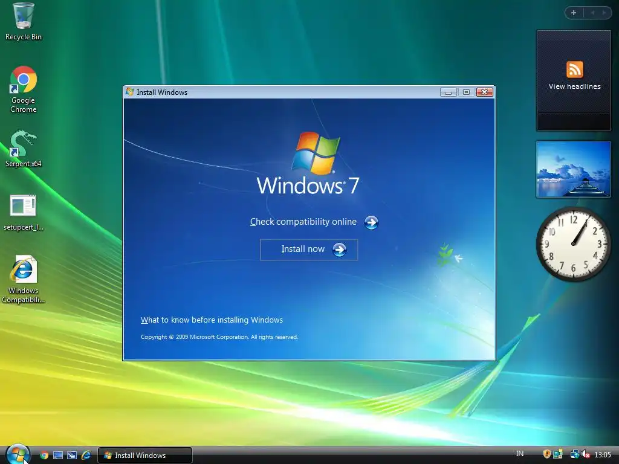Viewport: 619px width, 464px height.
Task: Select the setupcert desktop file icon
Action: coord(23,212)
